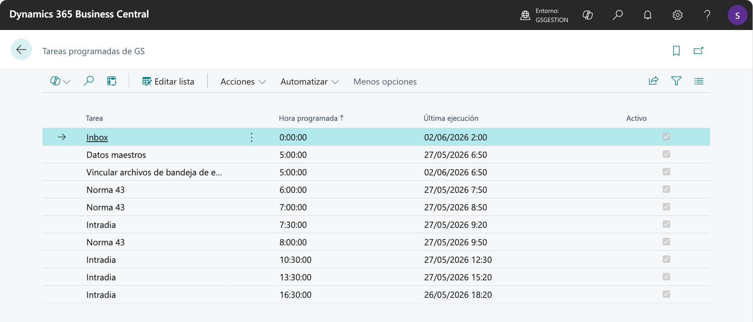The height and width of the screenshot is (322, 753).
Task: Click the Tarea column header
Action: (x=94, y=118)
